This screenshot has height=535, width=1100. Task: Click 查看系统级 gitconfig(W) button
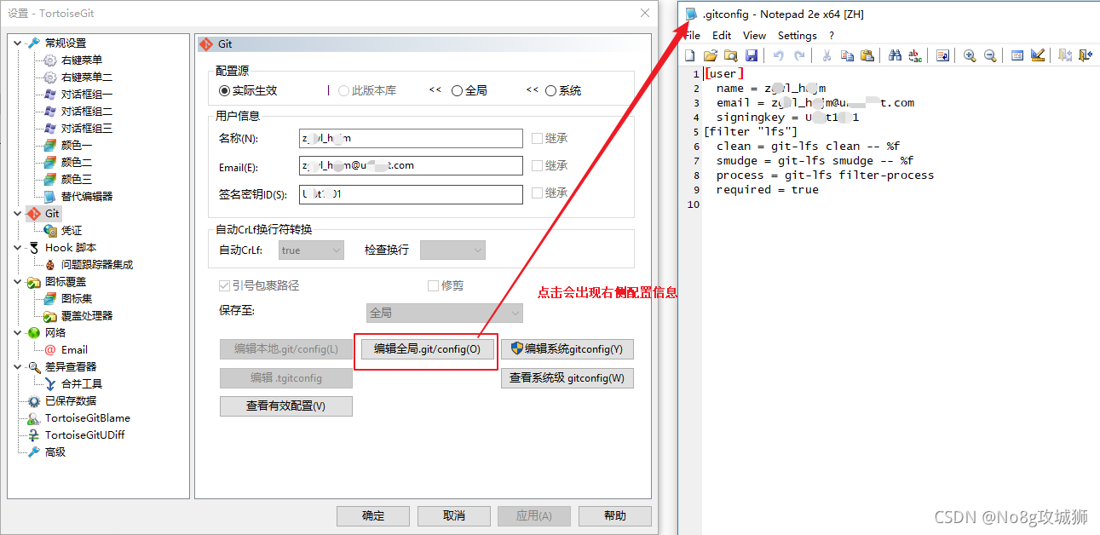(567, 377)
